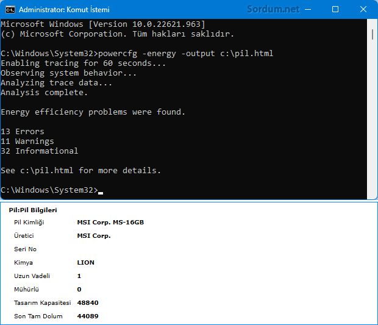This screenshot has height=325, width=378.
Task: Click the value '48840'
Action: [88, 303]
